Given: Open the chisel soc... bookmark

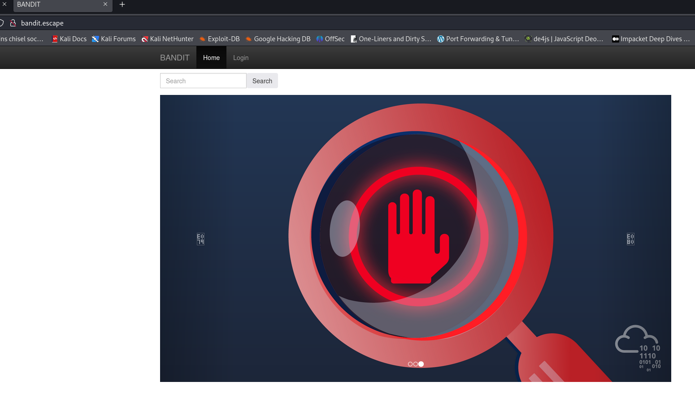Looking at the screenshot, I should click(22, 39).
